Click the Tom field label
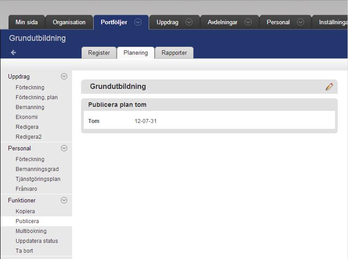The image size is (348, 259). 94,121
